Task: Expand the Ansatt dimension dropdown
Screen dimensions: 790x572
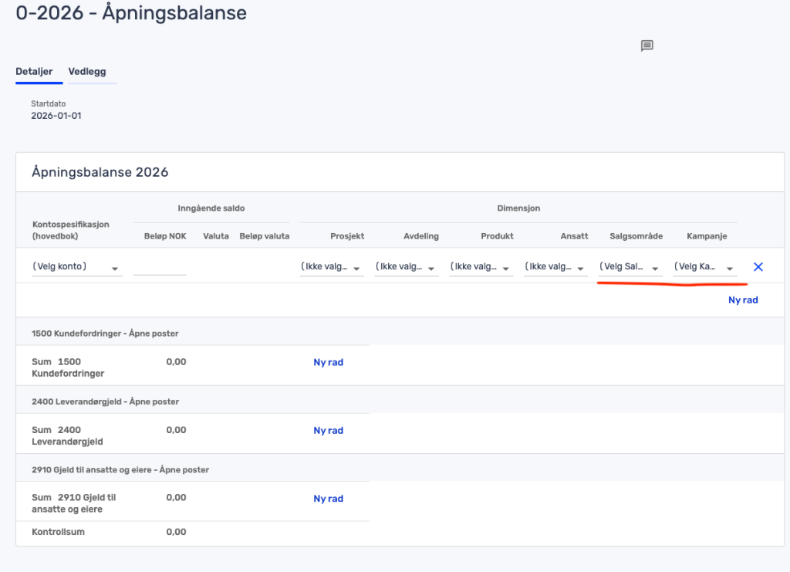Action: click(x=555, y=267)
